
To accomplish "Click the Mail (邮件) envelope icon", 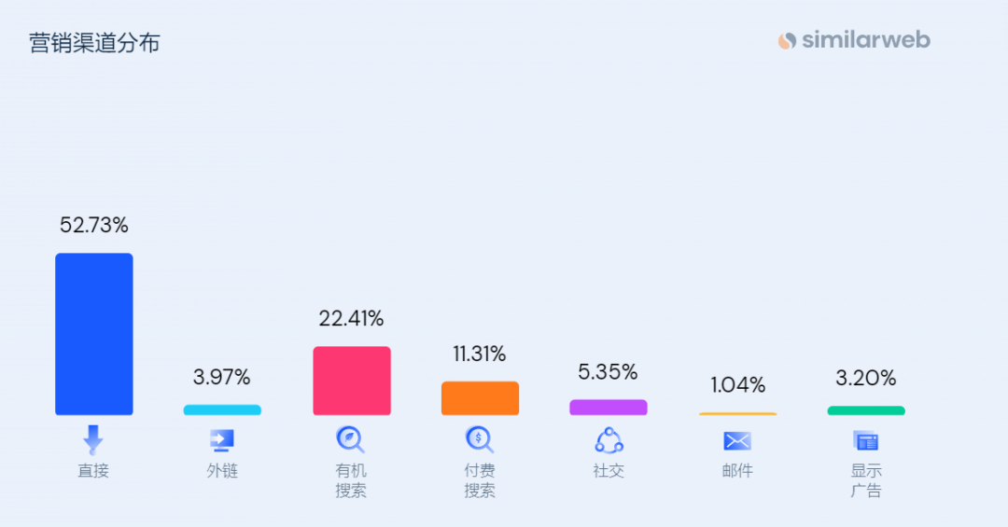I will (737, 440).
